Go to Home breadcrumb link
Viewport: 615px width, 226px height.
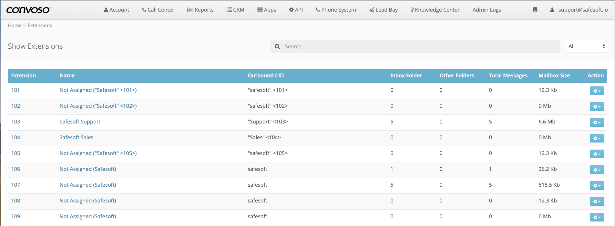(x=15, y=25)
